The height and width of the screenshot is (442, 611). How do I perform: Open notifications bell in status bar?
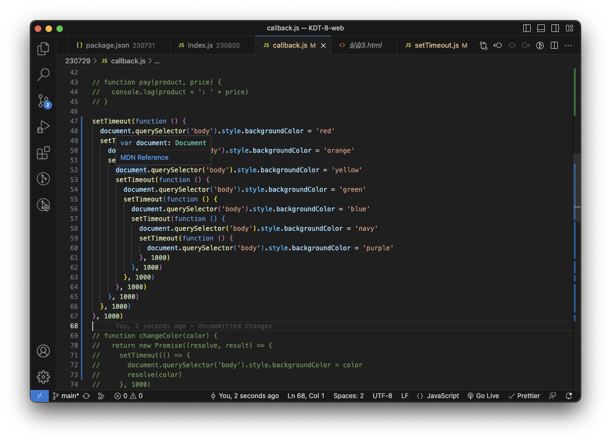pos(569,395)
